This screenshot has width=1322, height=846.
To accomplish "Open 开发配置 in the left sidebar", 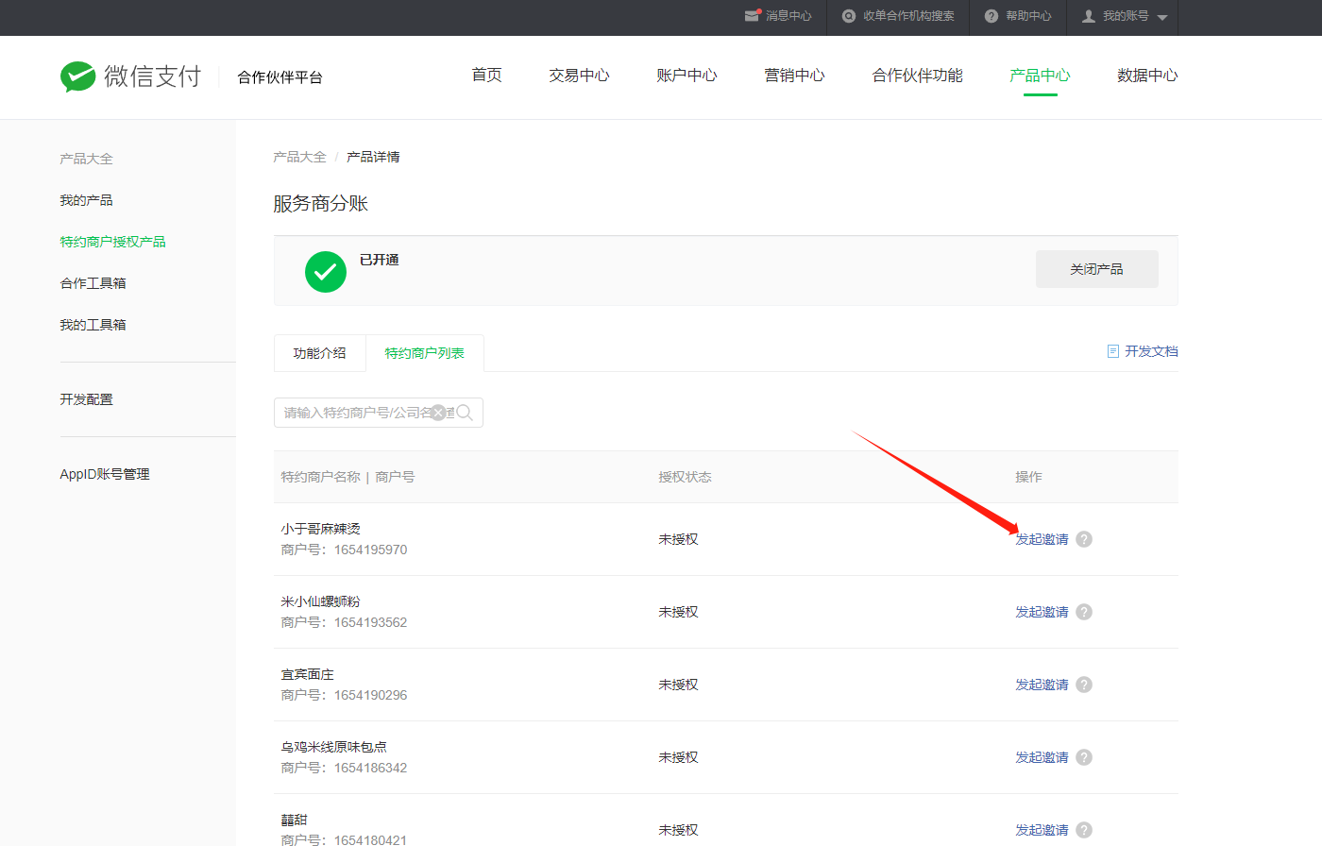I will (x=87, y=399).
